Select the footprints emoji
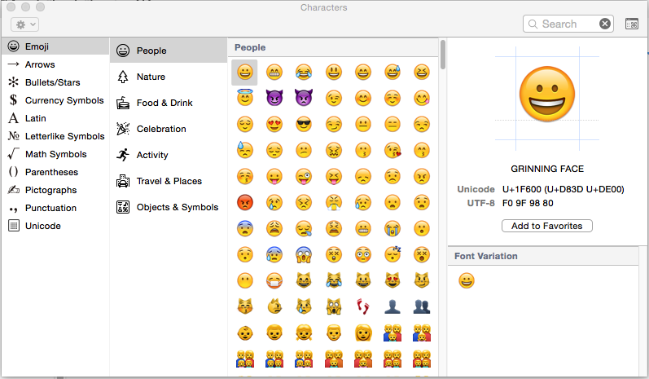649x379 pixels. point(363,307)
